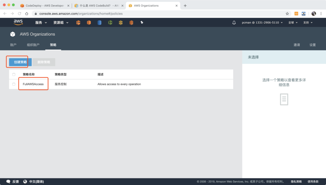This screenshot has height=185, width=326.
Task: Click the 反馈 feedback link text
Action: click(16, 181)
